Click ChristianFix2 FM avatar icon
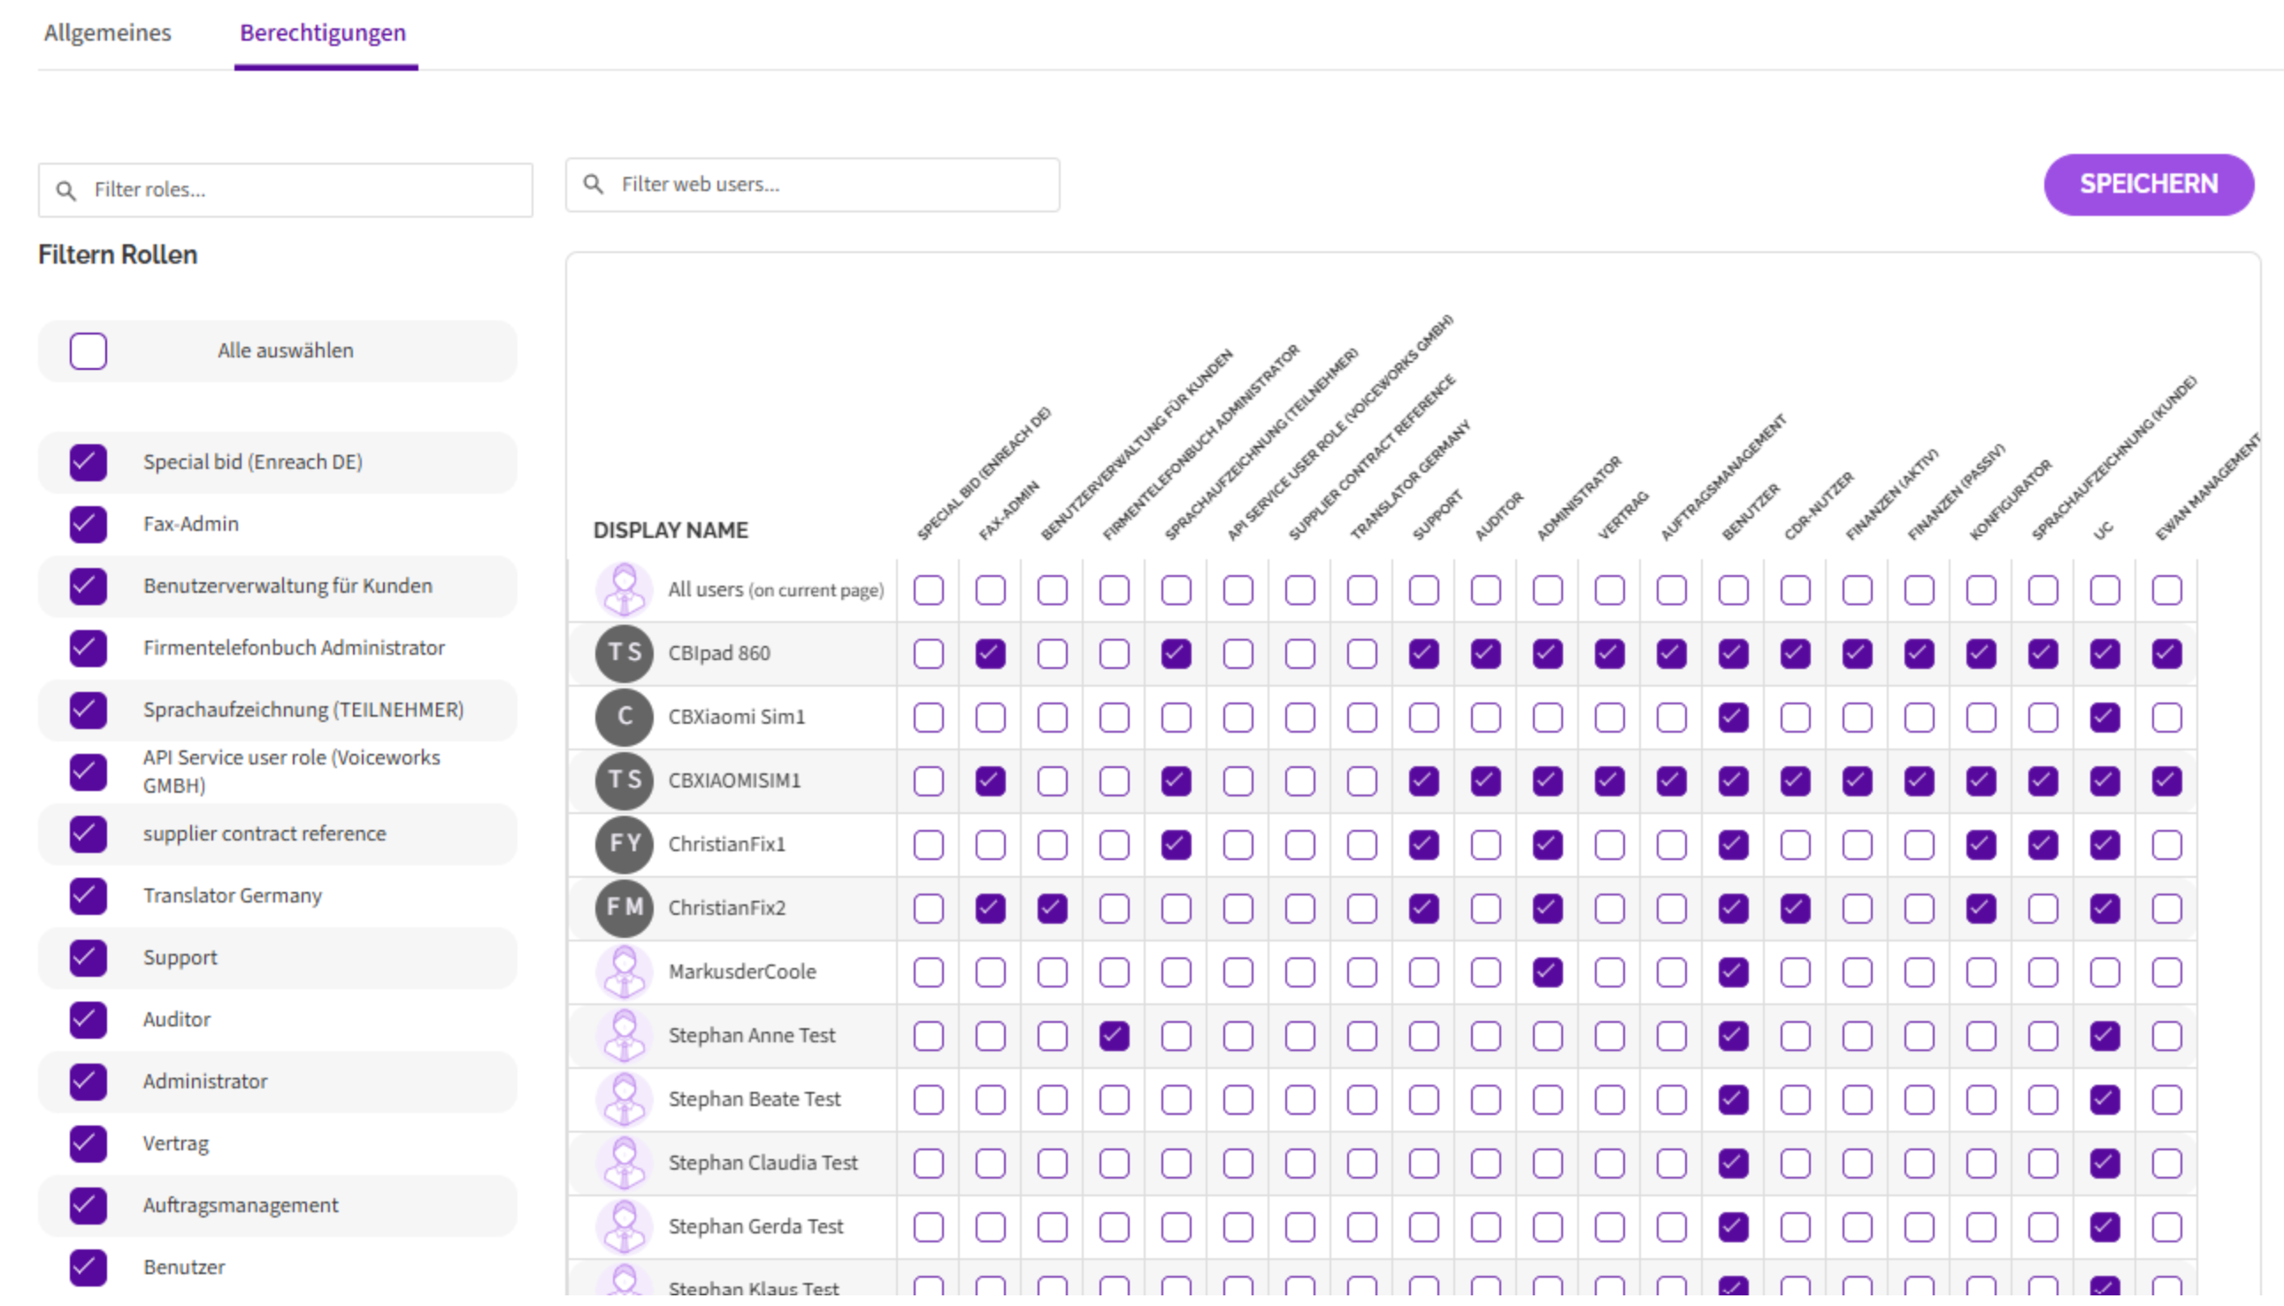The image size is (2284, 1306). [625, 908]
